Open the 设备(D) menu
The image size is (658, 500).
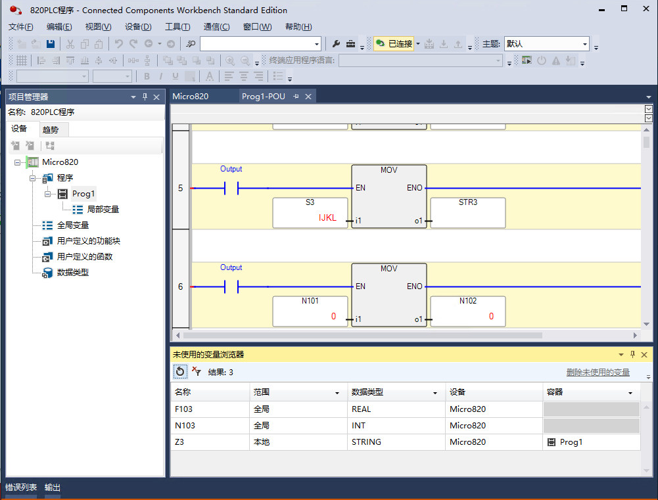pos(138,27)
